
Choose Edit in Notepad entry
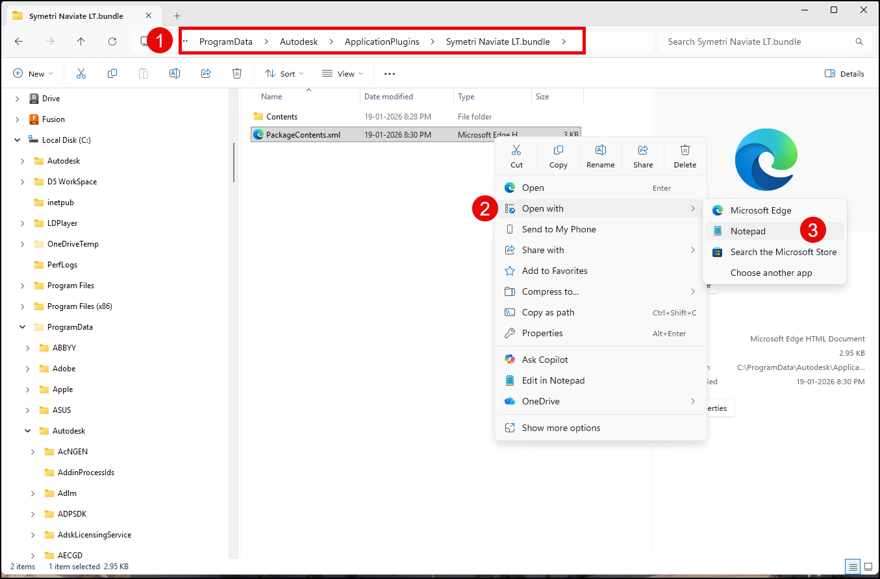pos(600,380)
